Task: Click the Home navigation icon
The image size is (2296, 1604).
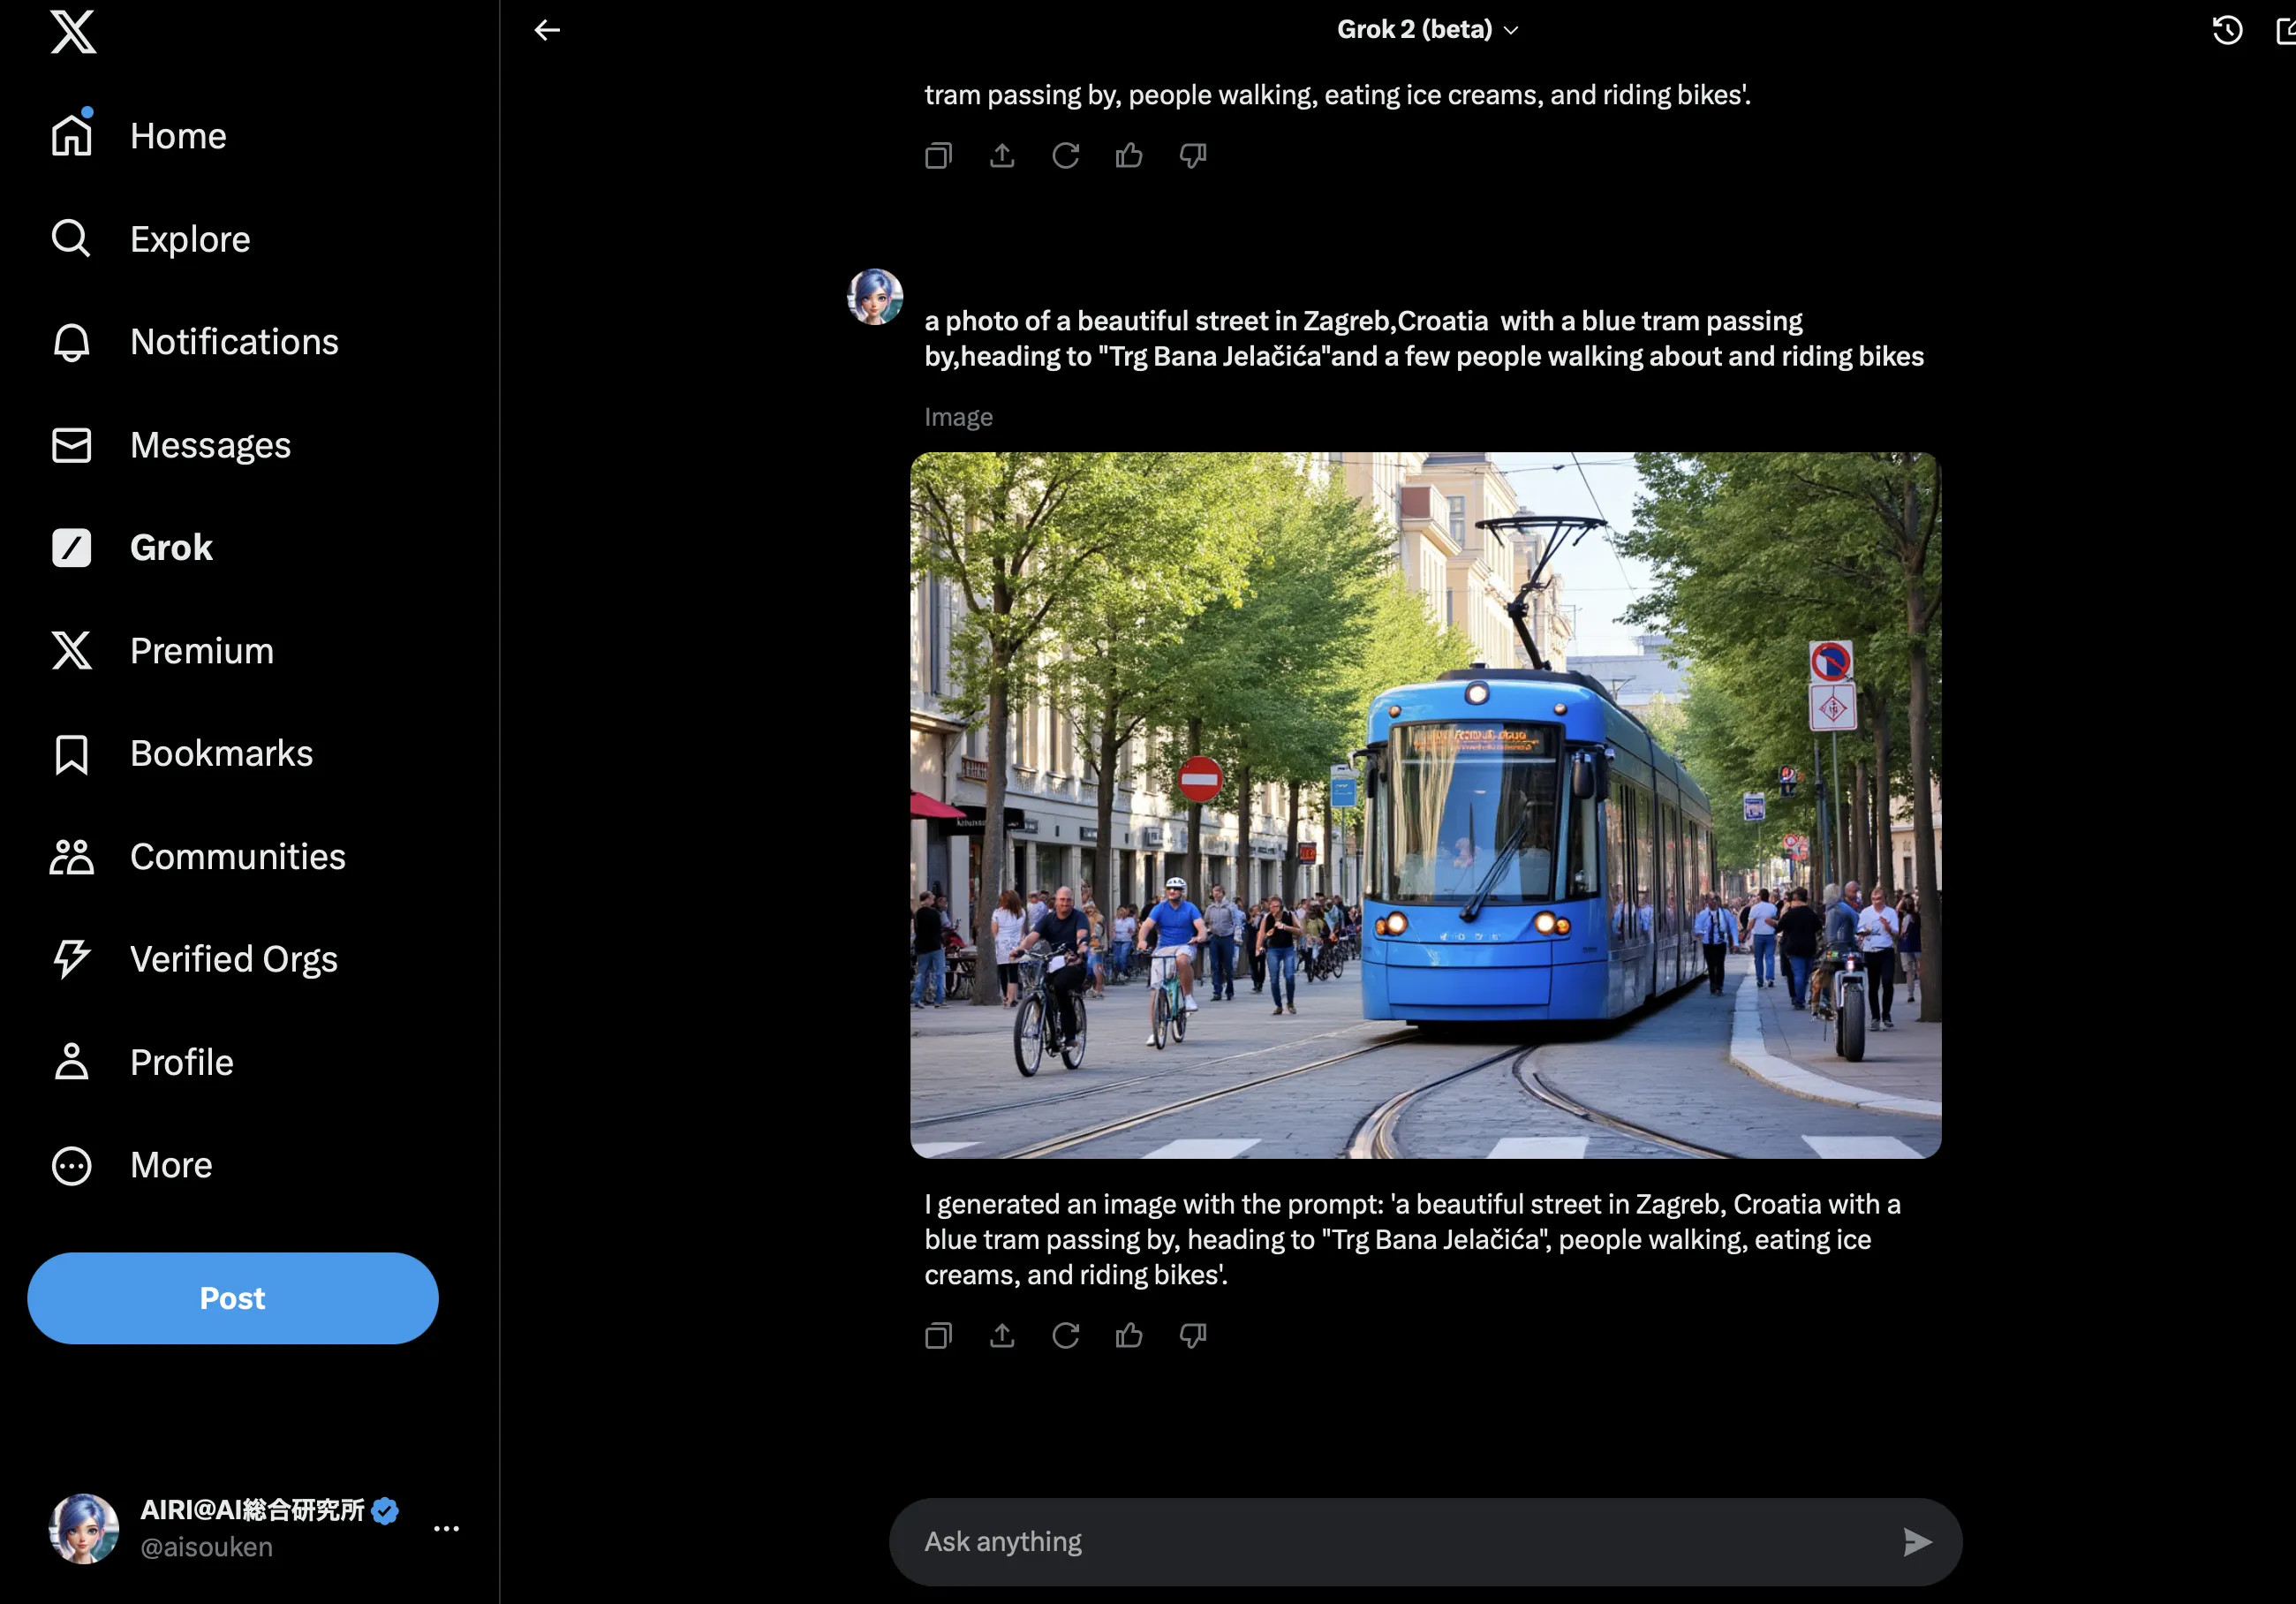Action: click(68, 134)
